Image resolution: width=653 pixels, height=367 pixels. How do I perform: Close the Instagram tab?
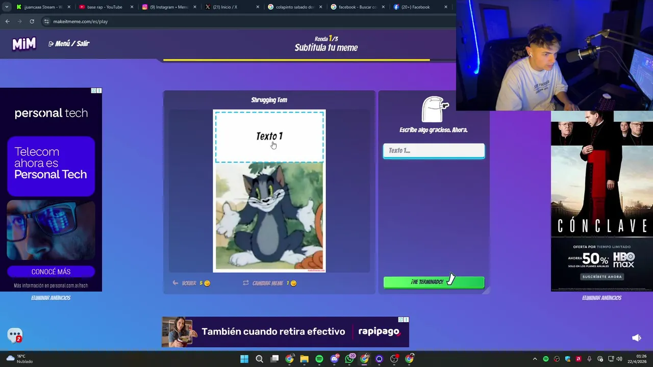pos(195,7)
